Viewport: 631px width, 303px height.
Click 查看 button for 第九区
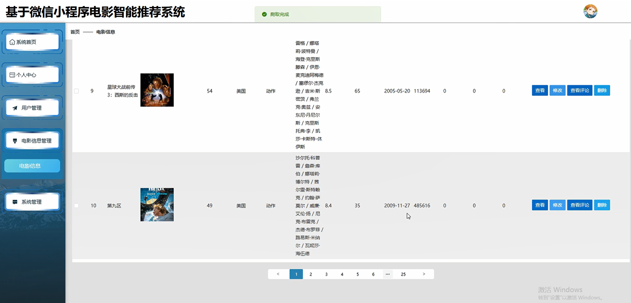tap(539, 205)
